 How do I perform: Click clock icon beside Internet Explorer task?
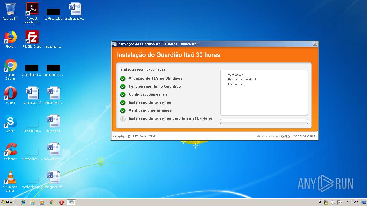tap(123, 119)
